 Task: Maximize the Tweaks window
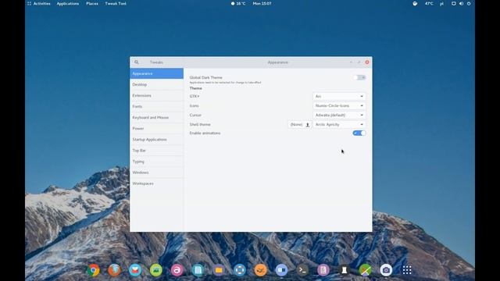(359, 62)
